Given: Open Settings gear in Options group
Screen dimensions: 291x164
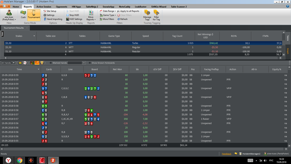Looking at the screenshot, I should coord(49,15).
